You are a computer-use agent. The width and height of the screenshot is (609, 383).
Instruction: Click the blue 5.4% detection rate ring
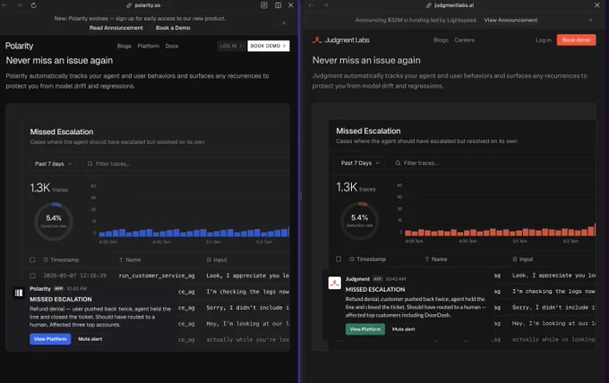coord(54,221)
